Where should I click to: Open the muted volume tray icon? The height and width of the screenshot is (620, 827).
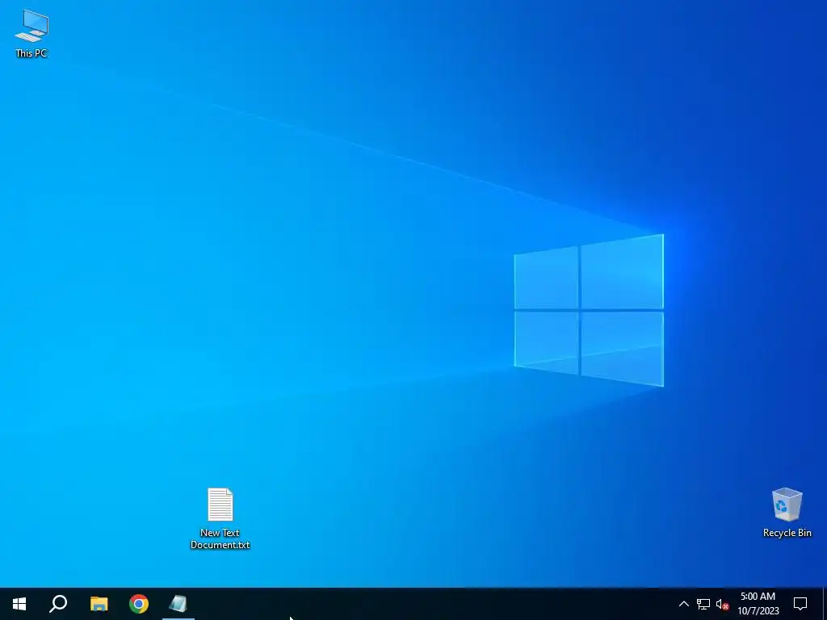point(722,604)
